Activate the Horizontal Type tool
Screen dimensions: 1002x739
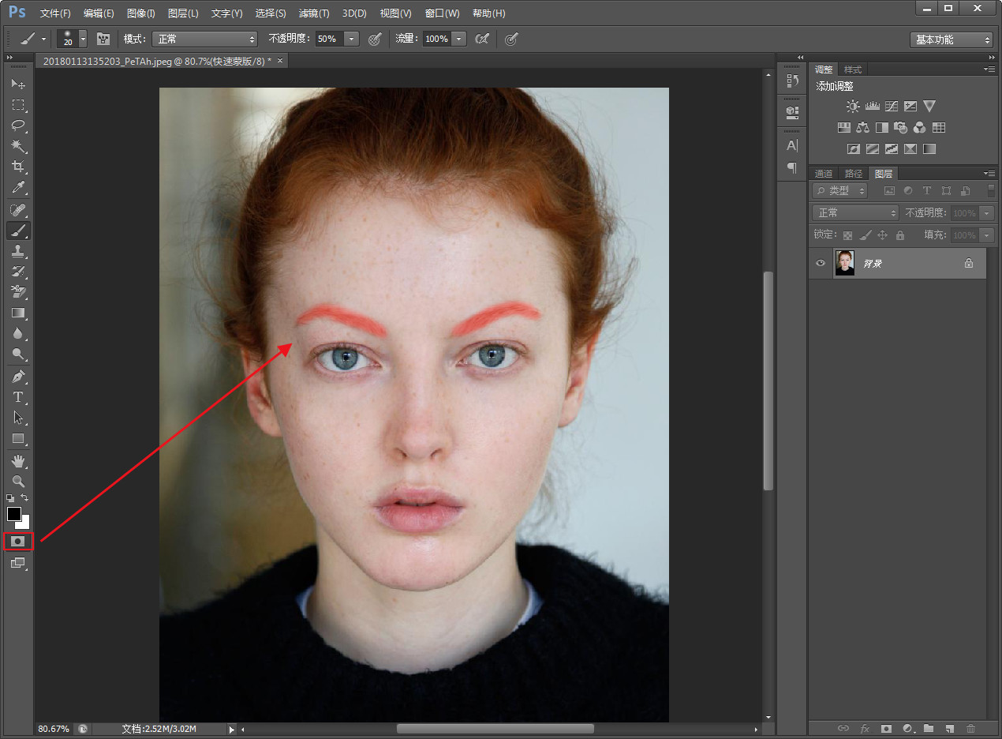[x=17, y=397]
